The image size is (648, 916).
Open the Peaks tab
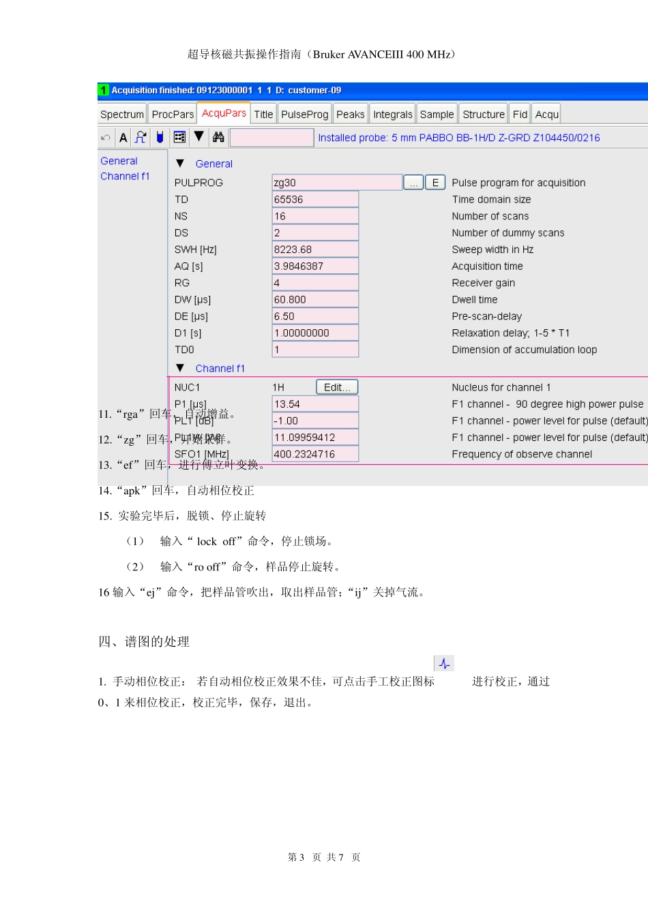351,114
